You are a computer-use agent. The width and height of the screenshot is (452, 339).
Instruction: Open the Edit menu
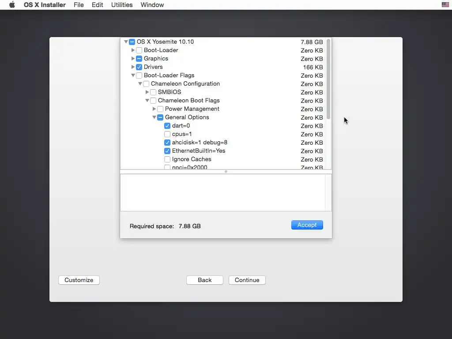coord(98,5)
